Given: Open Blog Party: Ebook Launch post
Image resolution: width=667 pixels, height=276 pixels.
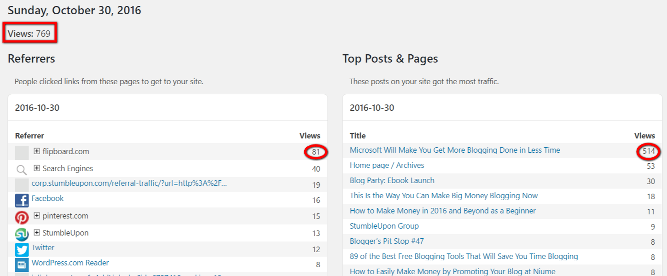Looking at the screenshot, I should [392, 180].
